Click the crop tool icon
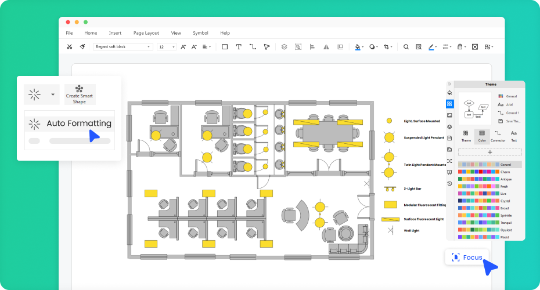 387,47
